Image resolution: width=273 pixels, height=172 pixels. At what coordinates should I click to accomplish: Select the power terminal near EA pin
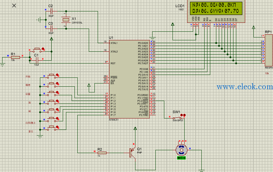coord(89,85)
